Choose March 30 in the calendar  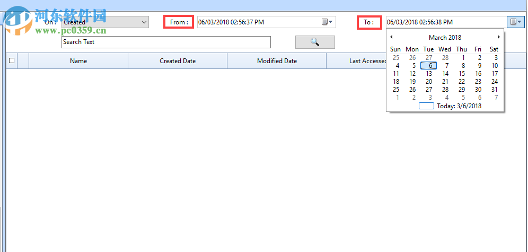478,90
